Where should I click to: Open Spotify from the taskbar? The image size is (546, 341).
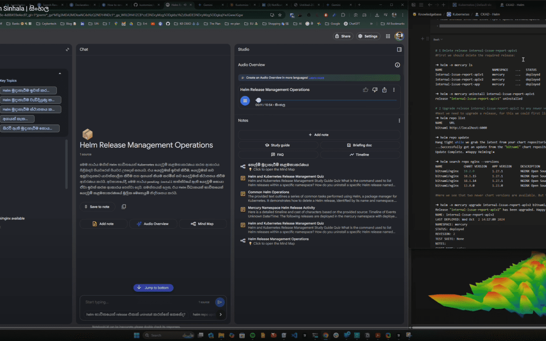coord(253,335)
